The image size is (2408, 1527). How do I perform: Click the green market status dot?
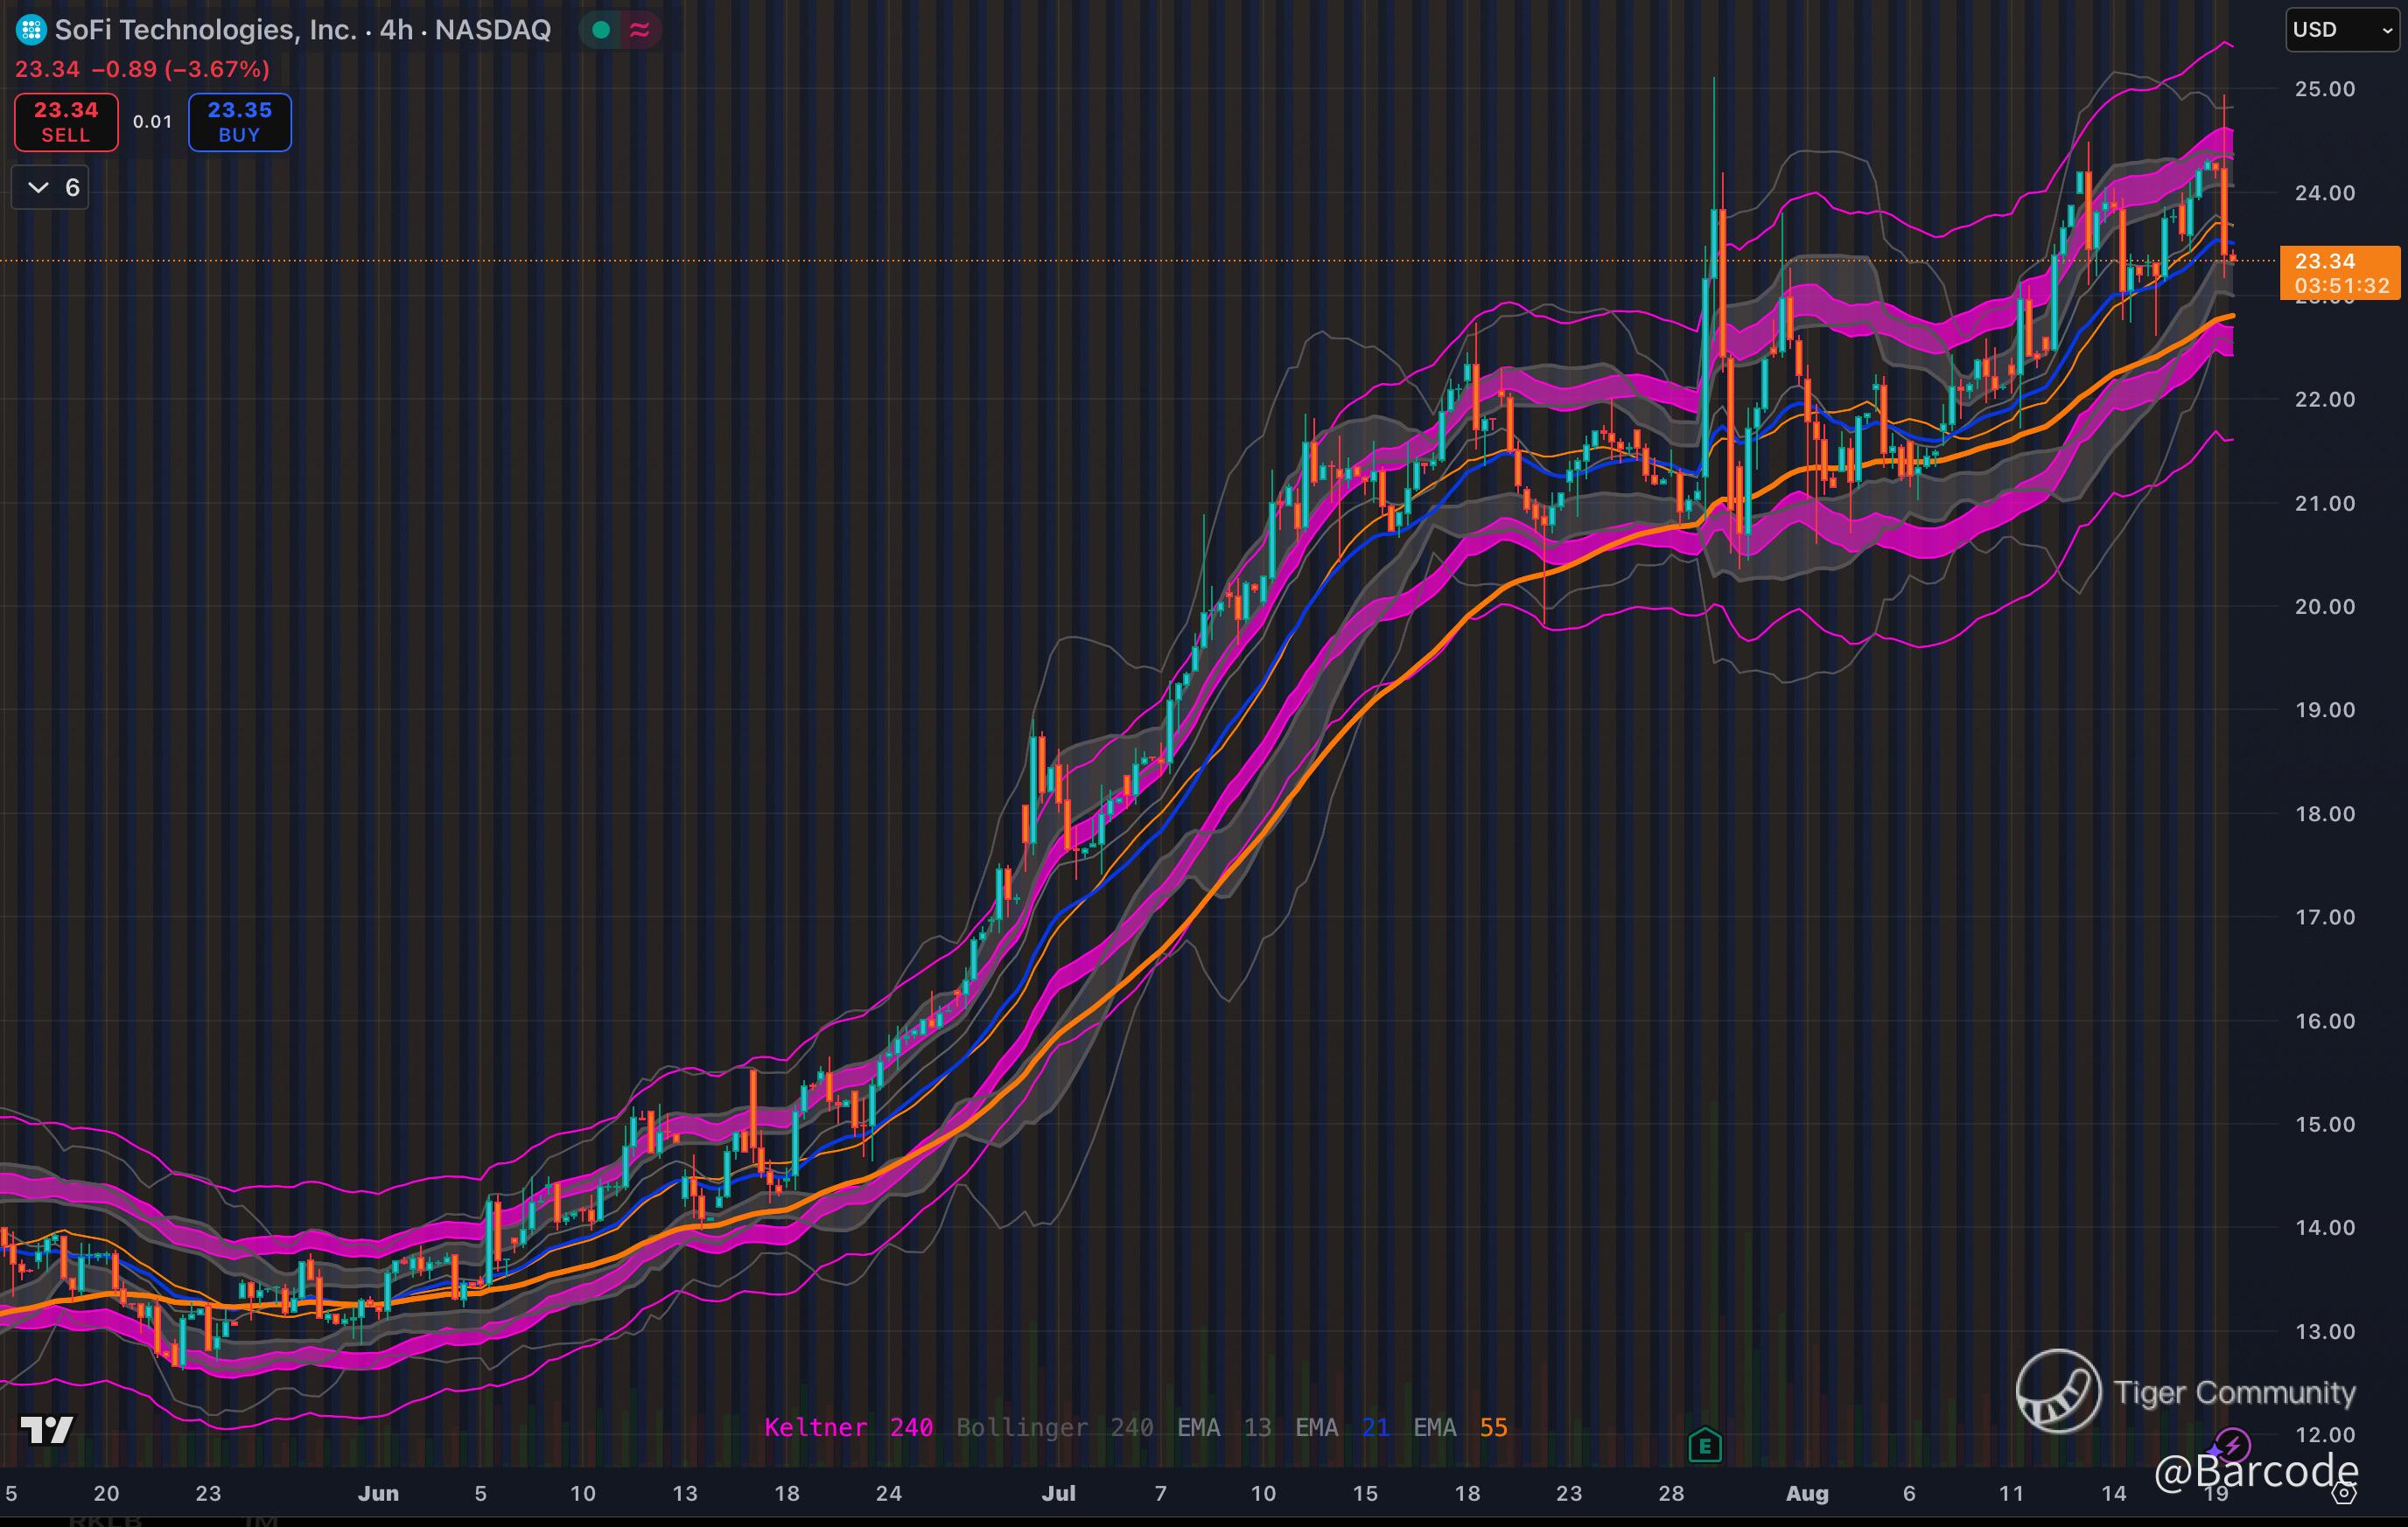(x=601, y=30)
